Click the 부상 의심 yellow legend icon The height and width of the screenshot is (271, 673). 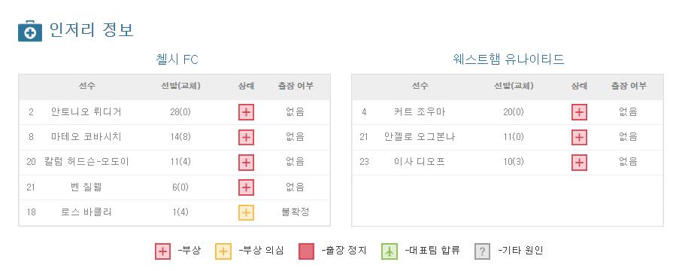pos(223,251)
